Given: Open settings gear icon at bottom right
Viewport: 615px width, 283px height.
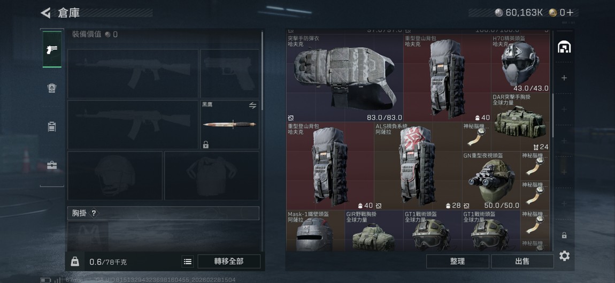Looking at the screenshot, I should [x=564, y=256].
